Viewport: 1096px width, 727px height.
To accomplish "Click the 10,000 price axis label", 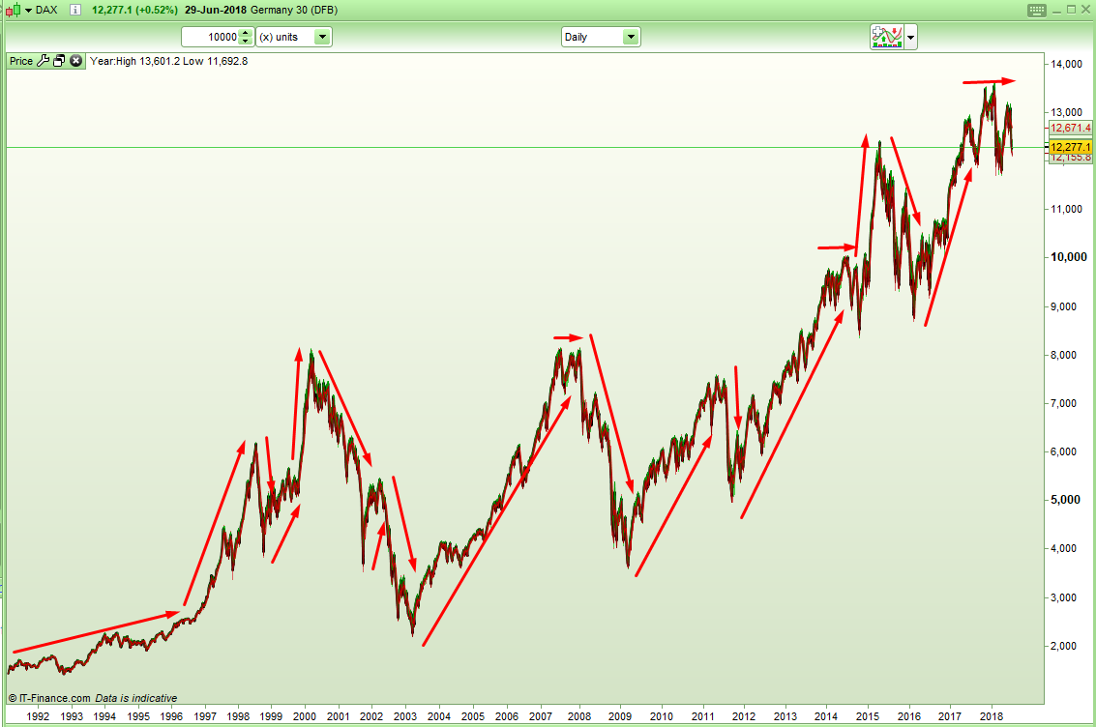I will (x=1069, y=257).
